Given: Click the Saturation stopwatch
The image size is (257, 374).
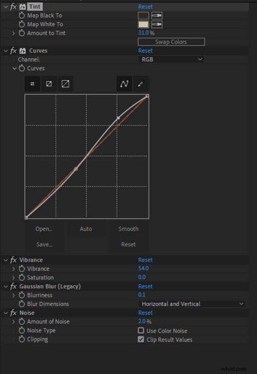Looking at the screenshot, I should [x=22, y=277].
